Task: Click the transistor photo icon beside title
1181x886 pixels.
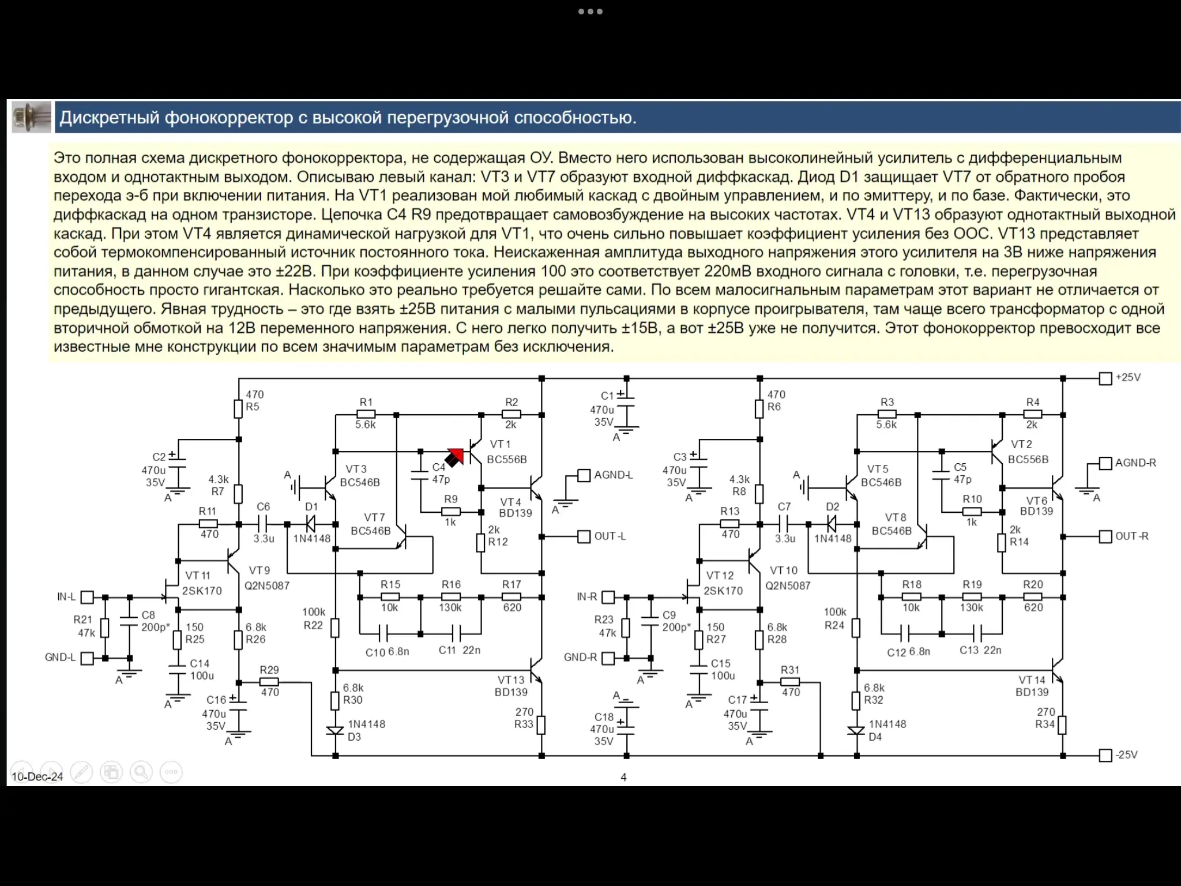Action: (31, 117)
